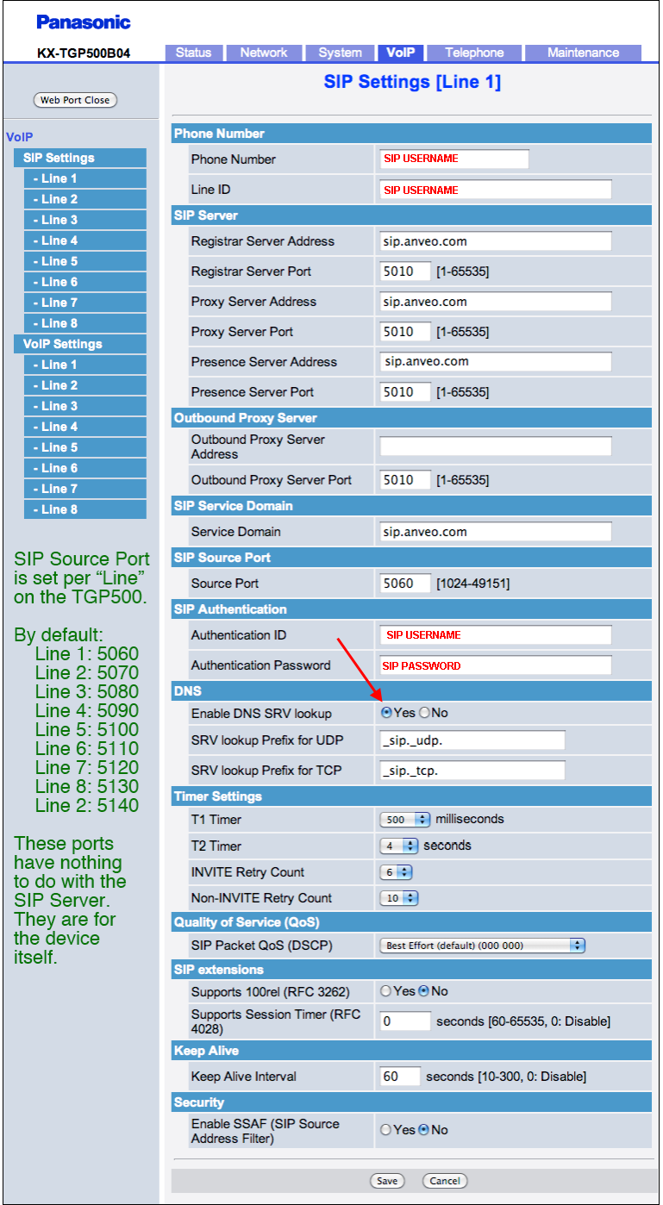Screen dimensions: 663x1205
Task: Open the Network tab
Action: click(264, 53)
